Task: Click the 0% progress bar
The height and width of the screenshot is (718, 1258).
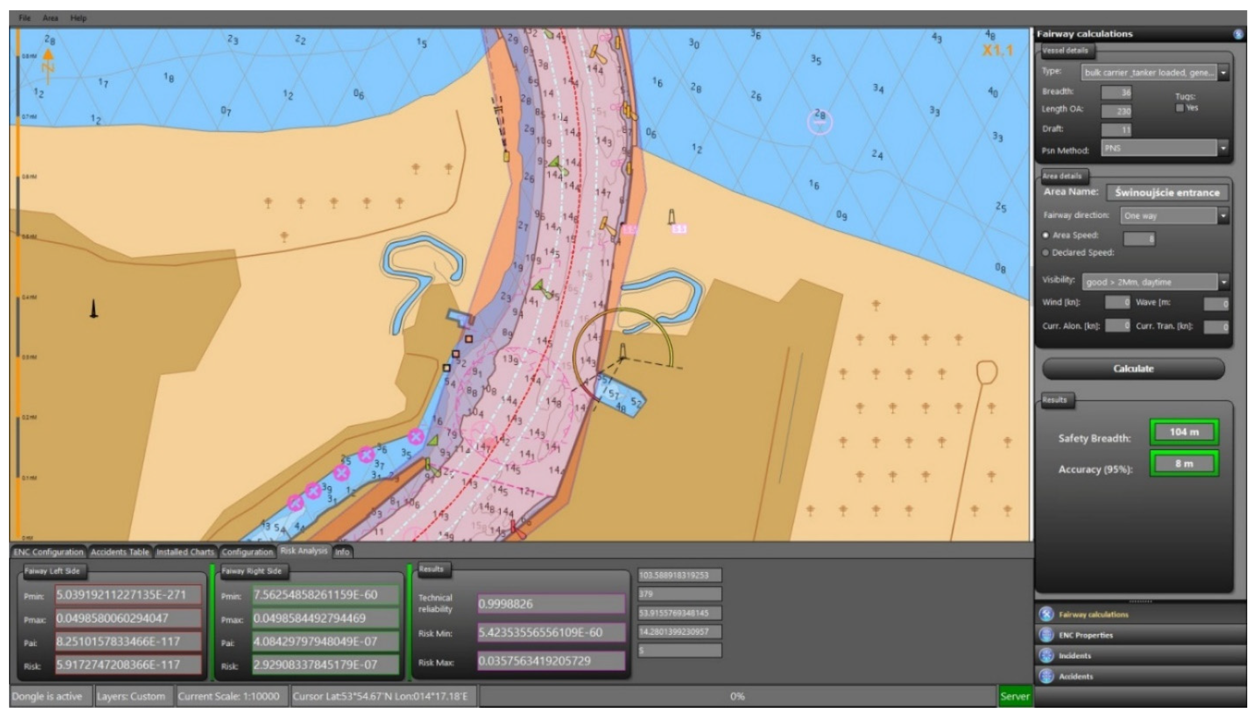Action: (737, 696)
